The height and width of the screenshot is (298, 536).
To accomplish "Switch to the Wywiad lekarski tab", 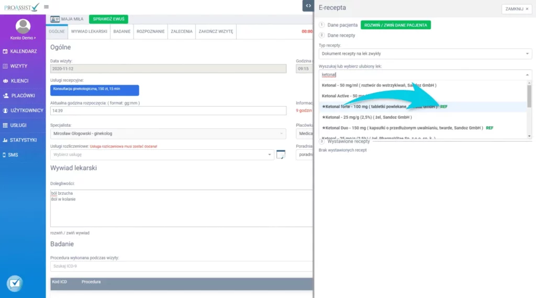I will pos(89,31).
